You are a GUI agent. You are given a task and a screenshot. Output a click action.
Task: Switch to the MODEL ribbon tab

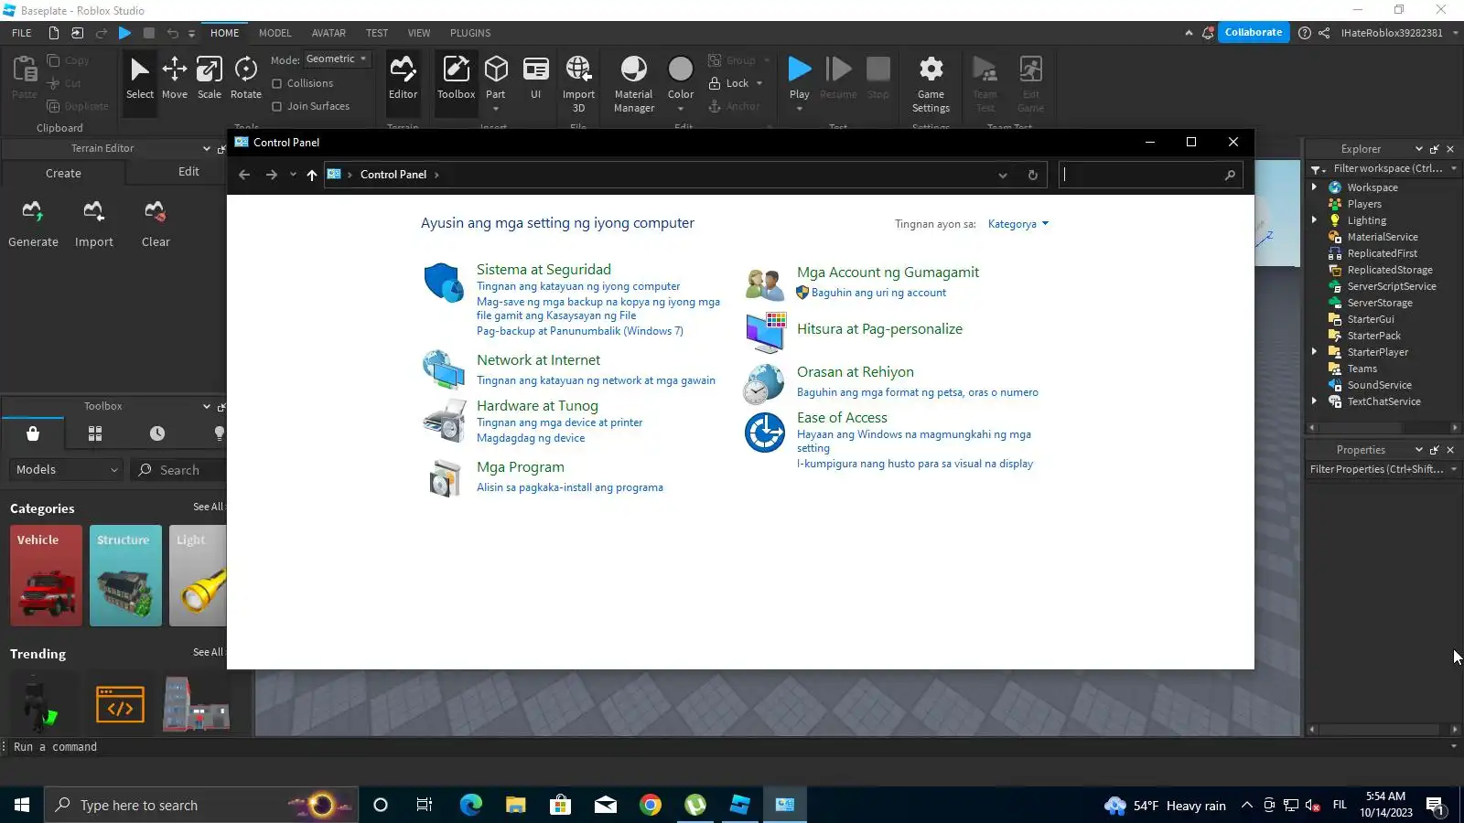click(x=274, y=33)
